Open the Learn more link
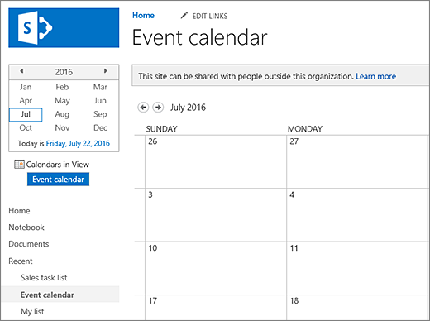This screenshot has height=321, width=430. point(375,76)
